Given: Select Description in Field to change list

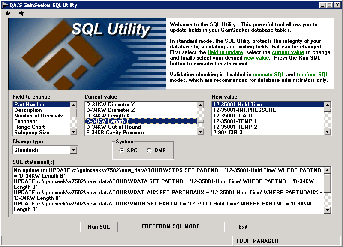Looking at the screenshot, I should [28, 110].
